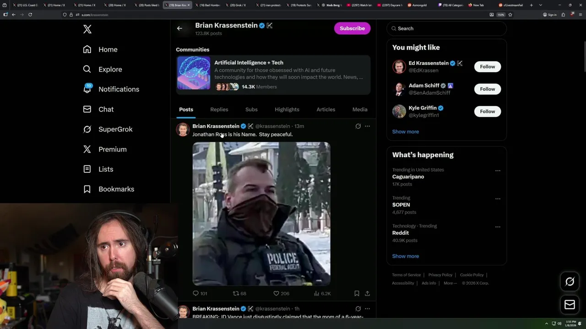The width and height of the screenshot is (586, 329).
Task: Open the extensions icon in browser toolbar
Action: click(x=563, y=15)
